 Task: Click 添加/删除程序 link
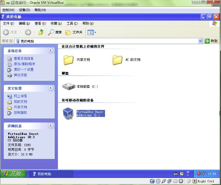coord(24,64)
